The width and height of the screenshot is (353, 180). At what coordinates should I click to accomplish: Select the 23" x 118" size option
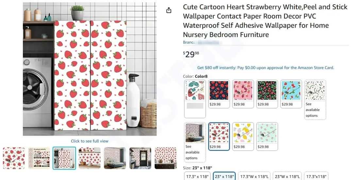(x=224, y=176)
